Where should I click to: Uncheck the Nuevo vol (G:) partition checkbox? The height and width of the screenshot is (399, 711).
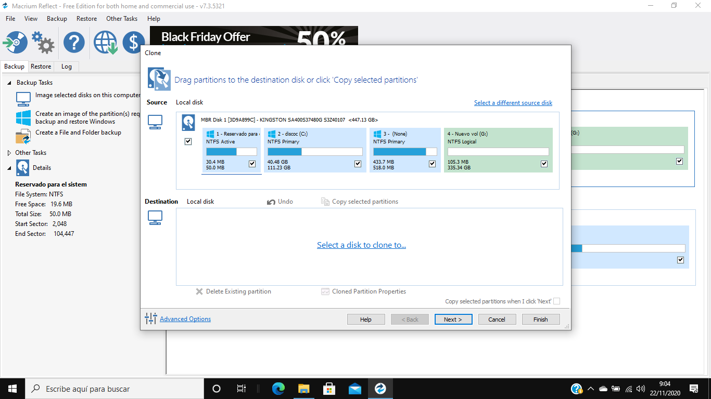point(544,164)
